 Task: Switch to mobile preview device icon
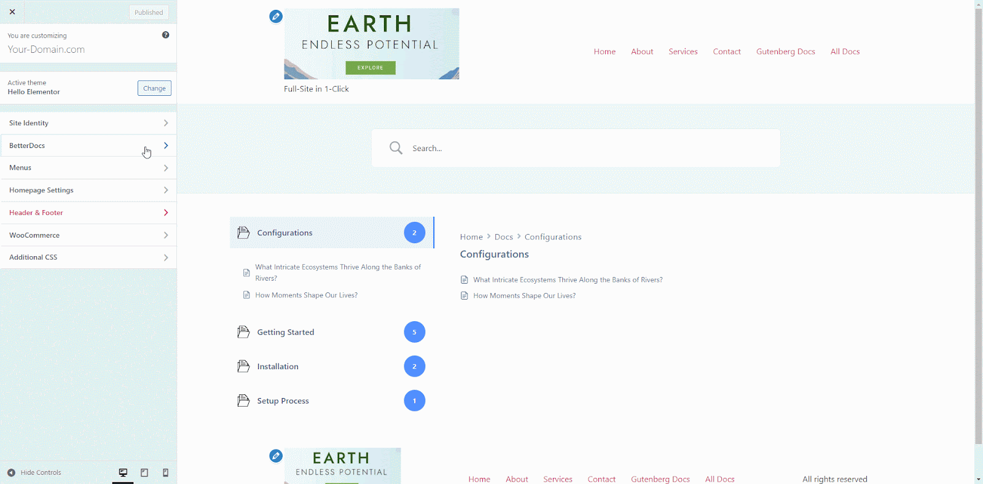tap(165, 472)
